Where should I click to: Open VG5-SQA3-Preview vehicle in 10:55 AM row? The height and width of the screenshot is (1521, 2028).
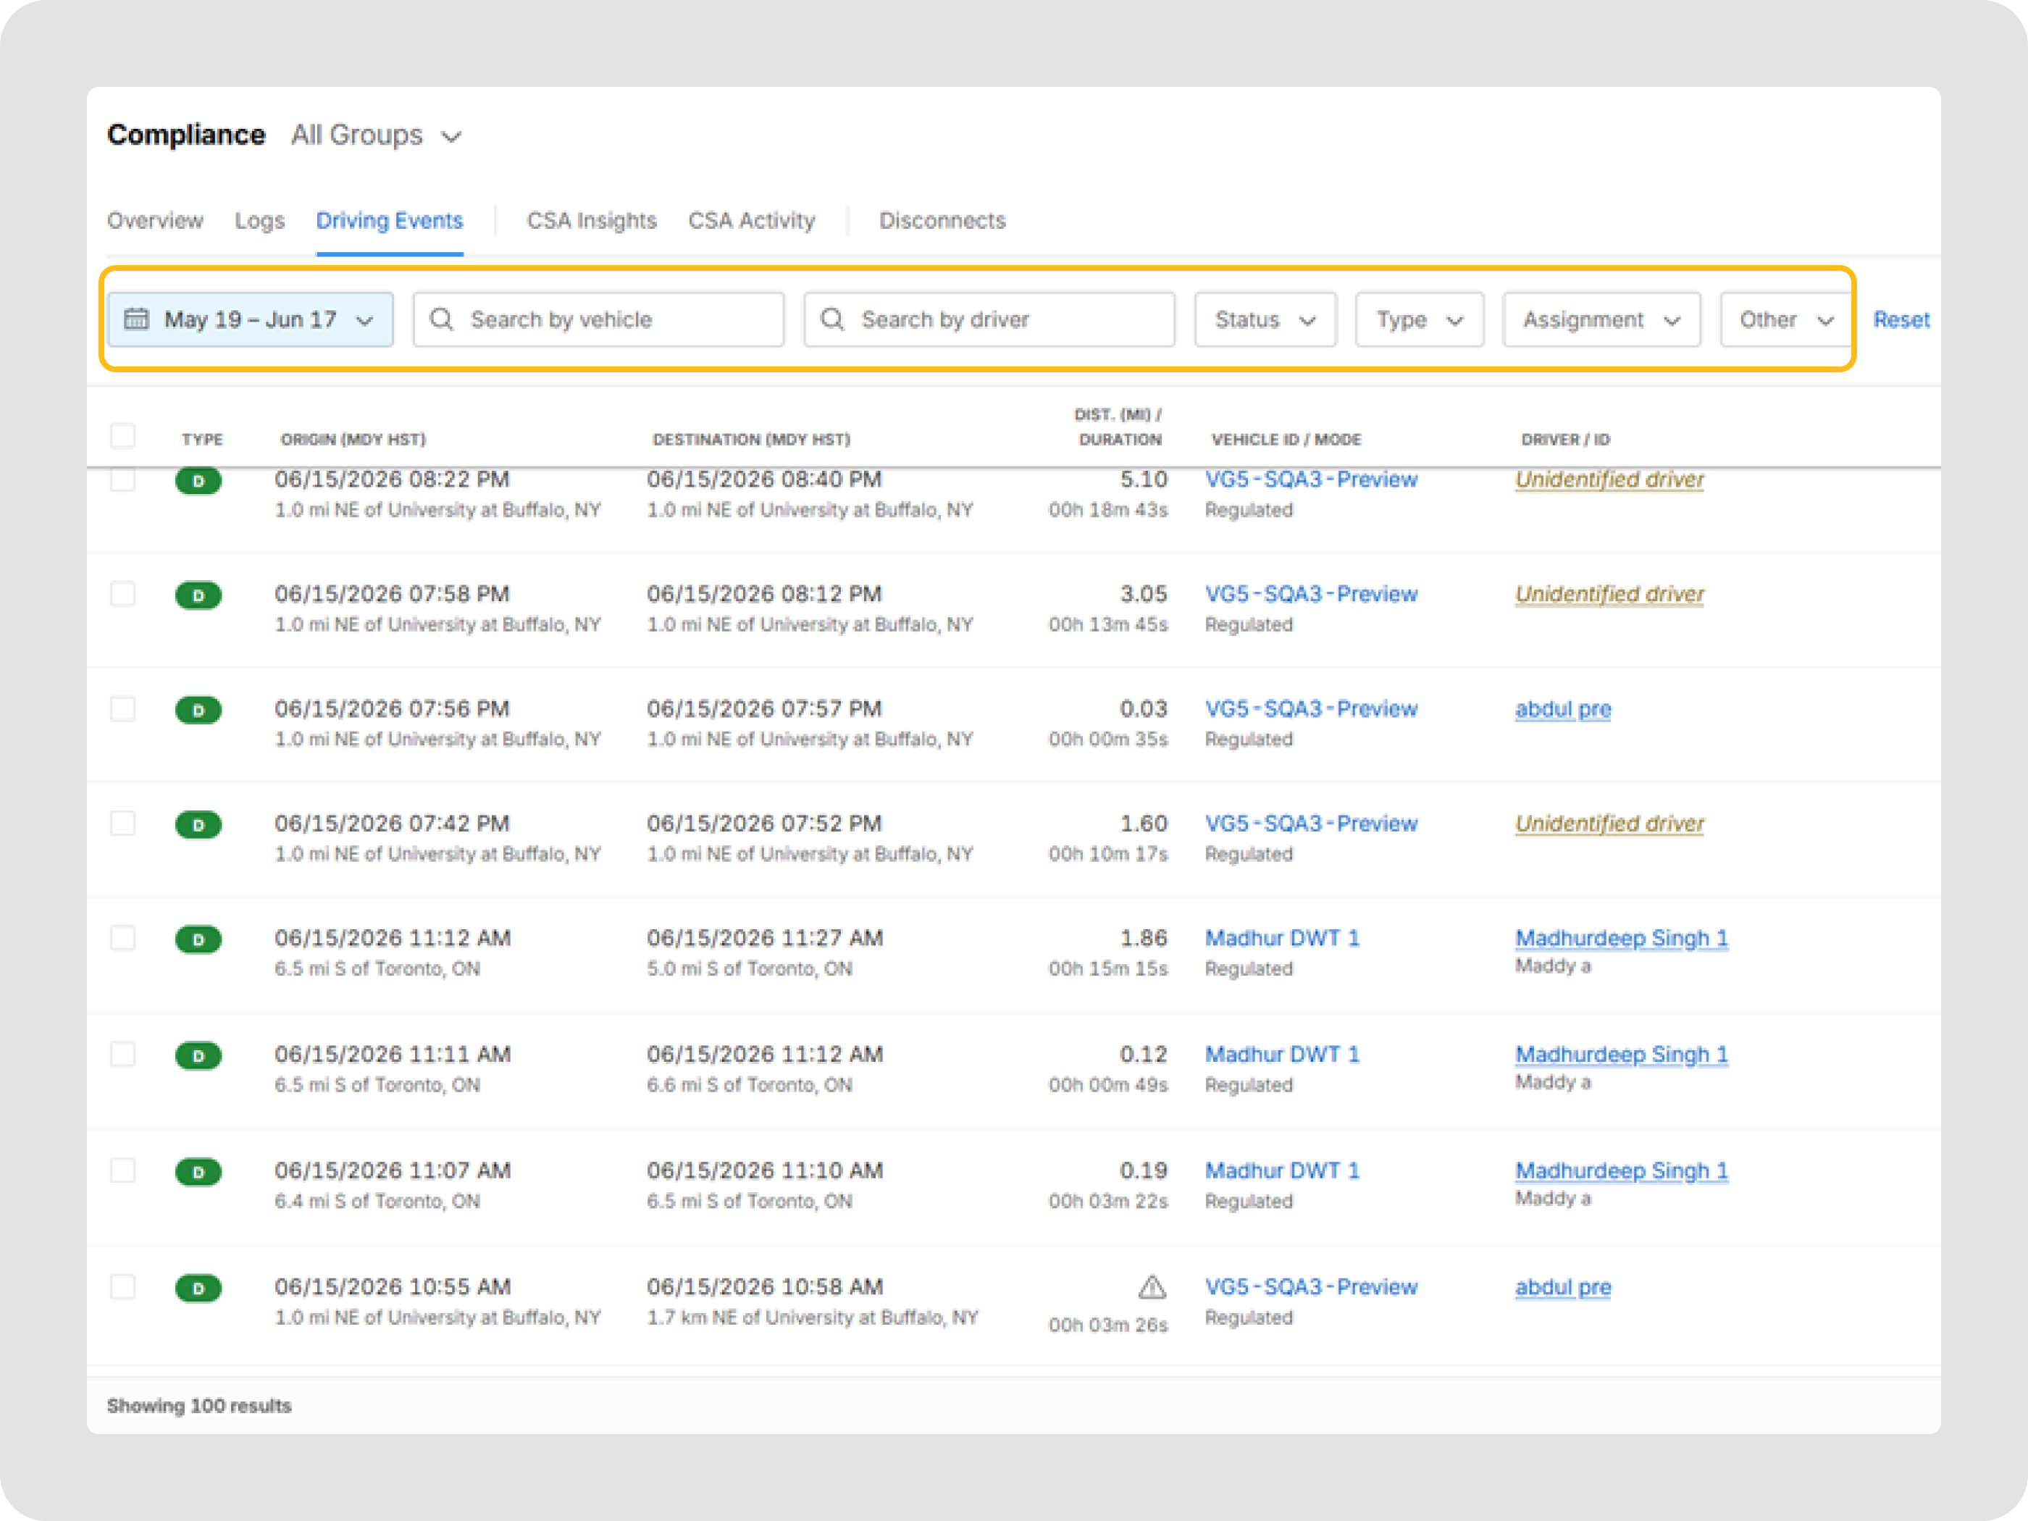(1311, 1287)
